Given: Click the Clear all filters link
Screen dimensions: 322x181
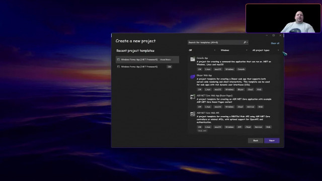Looking at the screenshot, I should (275, 43).
